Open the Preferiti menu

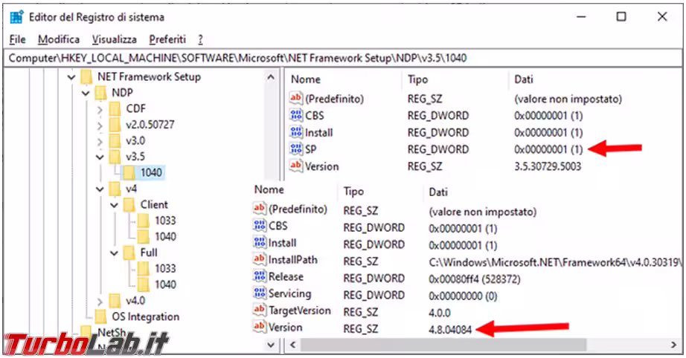coord(167,39)
